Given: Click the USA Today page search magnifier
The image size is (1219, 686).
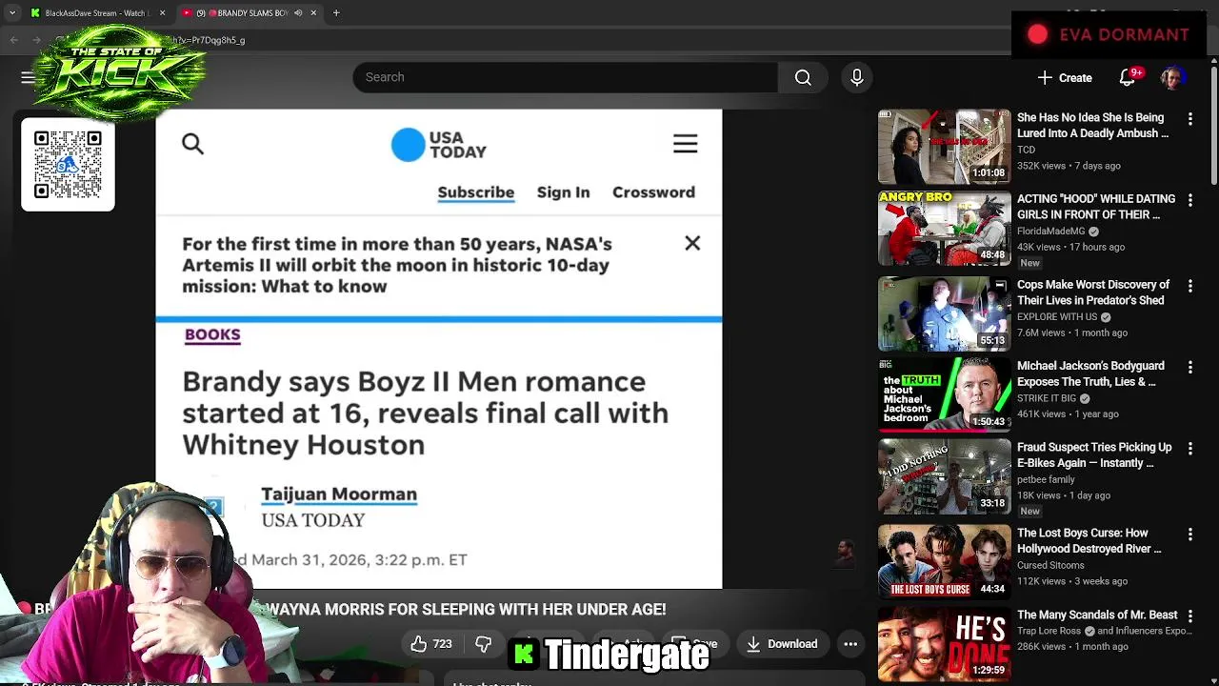Looking at the screenshot, I should point(193,144).
